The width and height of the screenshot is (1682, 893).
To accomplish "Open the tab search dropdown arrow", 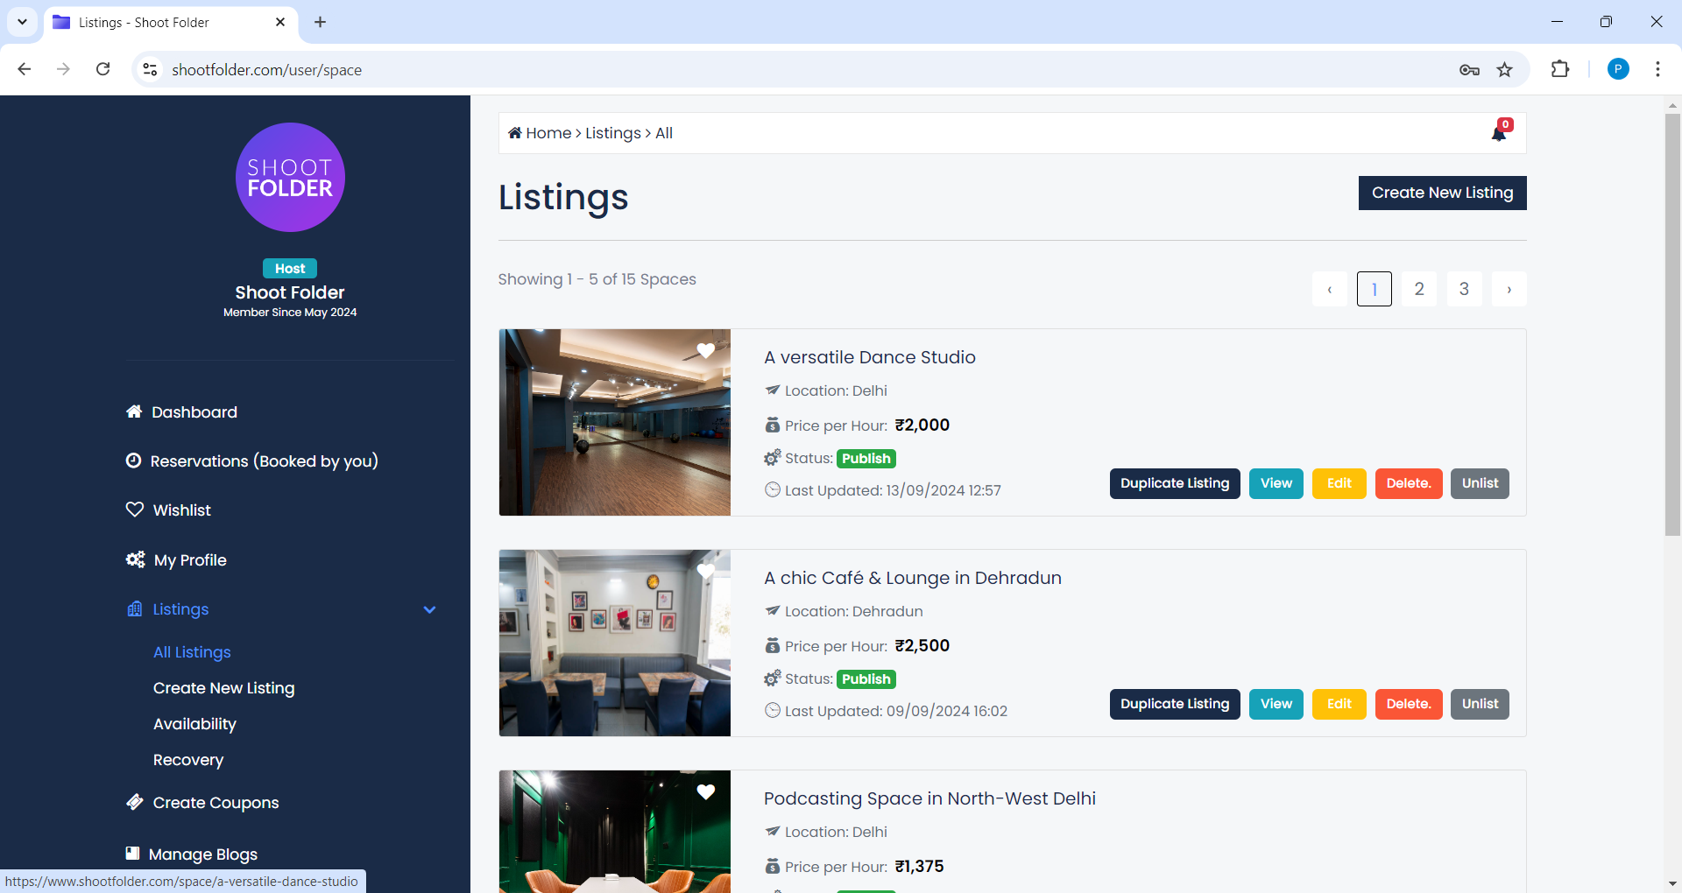I will coord(22,22).
